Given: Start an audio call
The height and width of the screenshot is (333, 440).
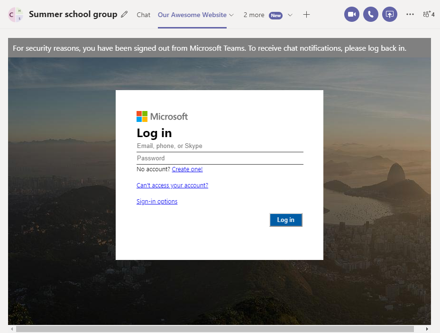Looking at the screenshot, I should point(370,14).
